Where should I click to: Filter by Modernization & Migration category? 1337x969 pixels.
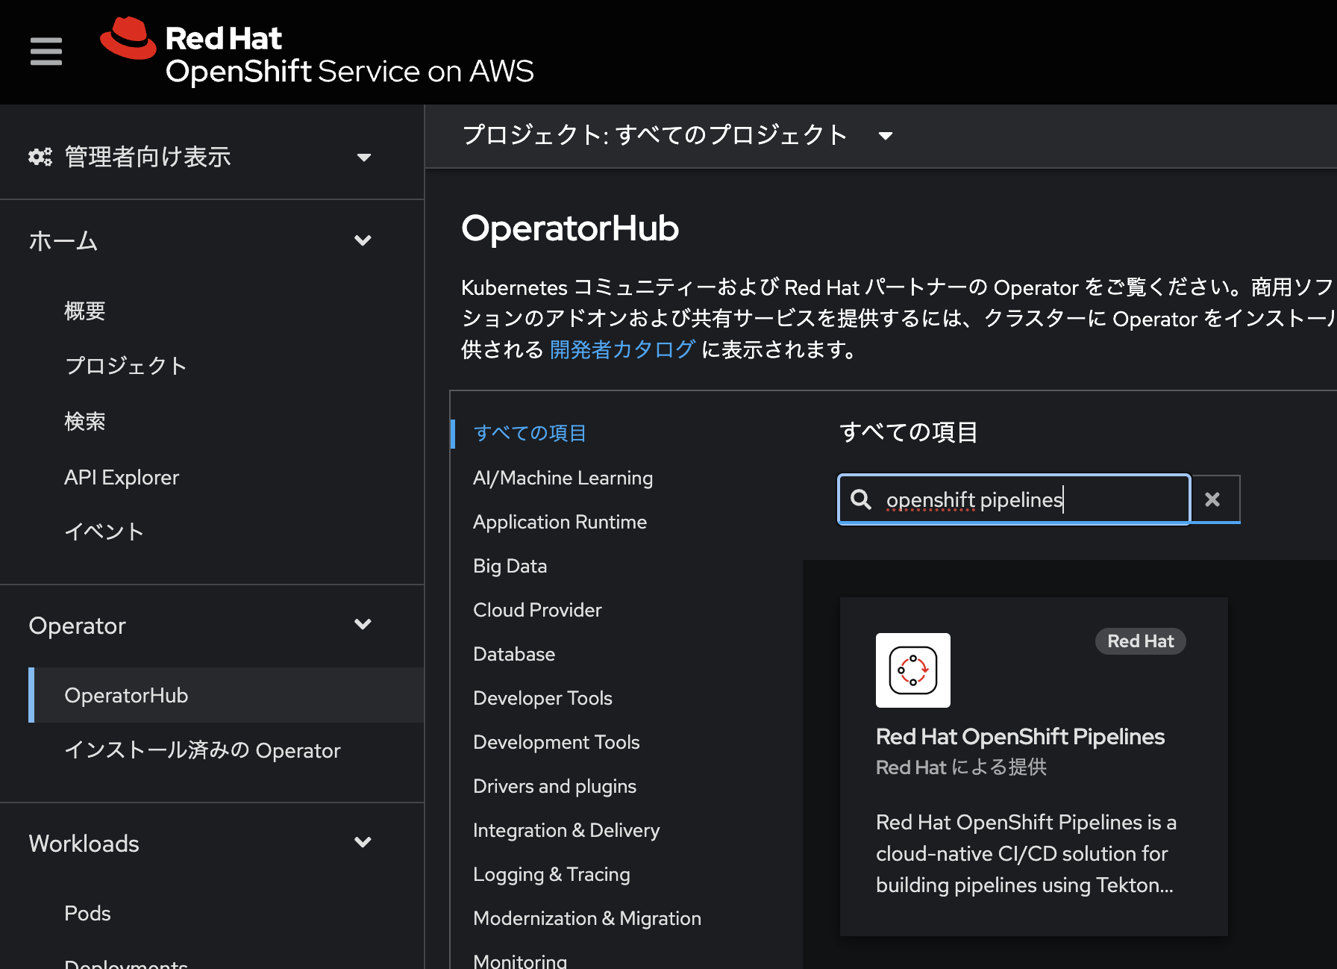coord(587,918)
